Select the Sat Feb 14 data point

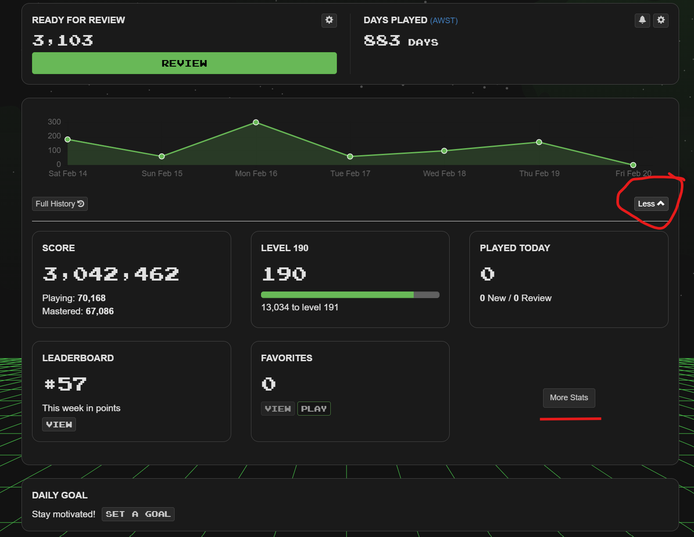pyautogui.click(x=68, y=139)
